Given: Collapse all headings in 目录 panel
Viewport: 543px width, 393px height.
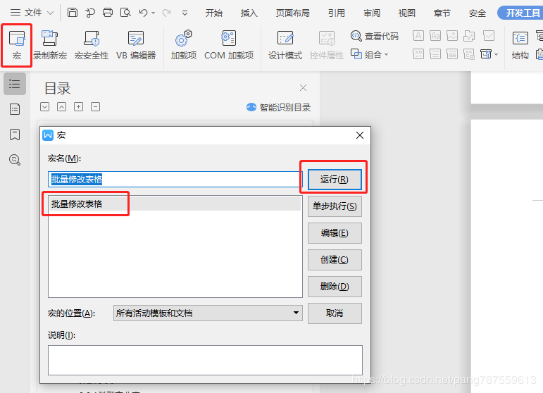Looking at the screenshot, I should (x=62, y=106).
